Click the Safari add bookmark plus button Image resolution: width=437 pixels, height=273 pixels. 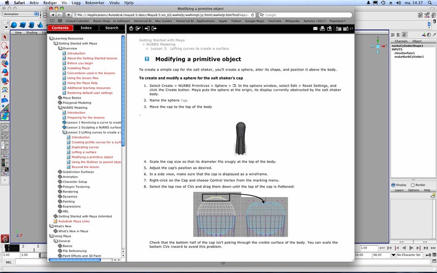pos(68,15)
